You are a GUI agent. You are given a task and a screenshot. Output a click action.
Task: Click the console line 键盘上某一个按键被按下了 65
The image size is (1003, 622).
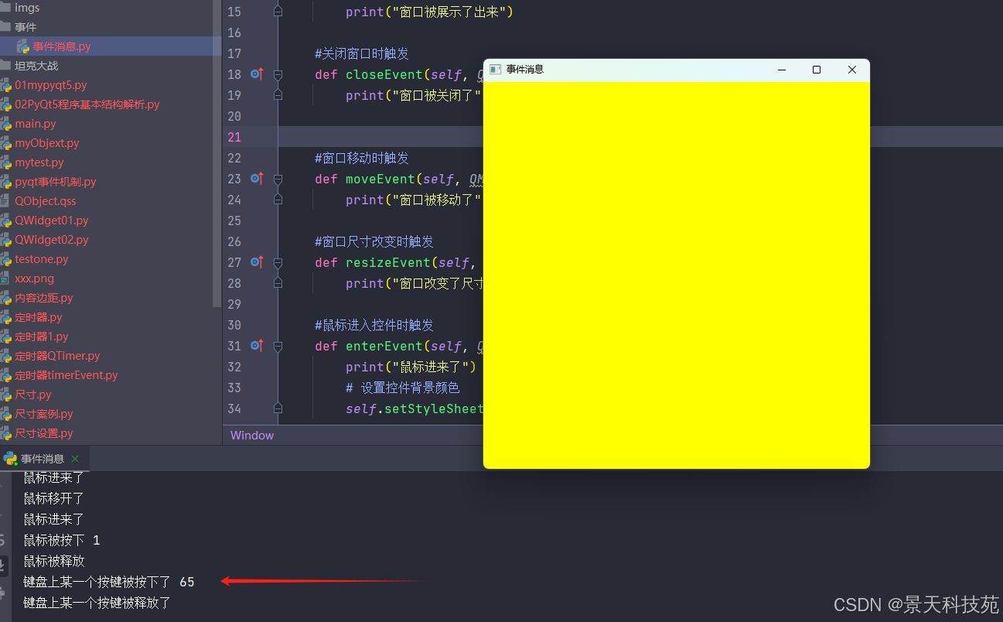(x=109, y=582)
